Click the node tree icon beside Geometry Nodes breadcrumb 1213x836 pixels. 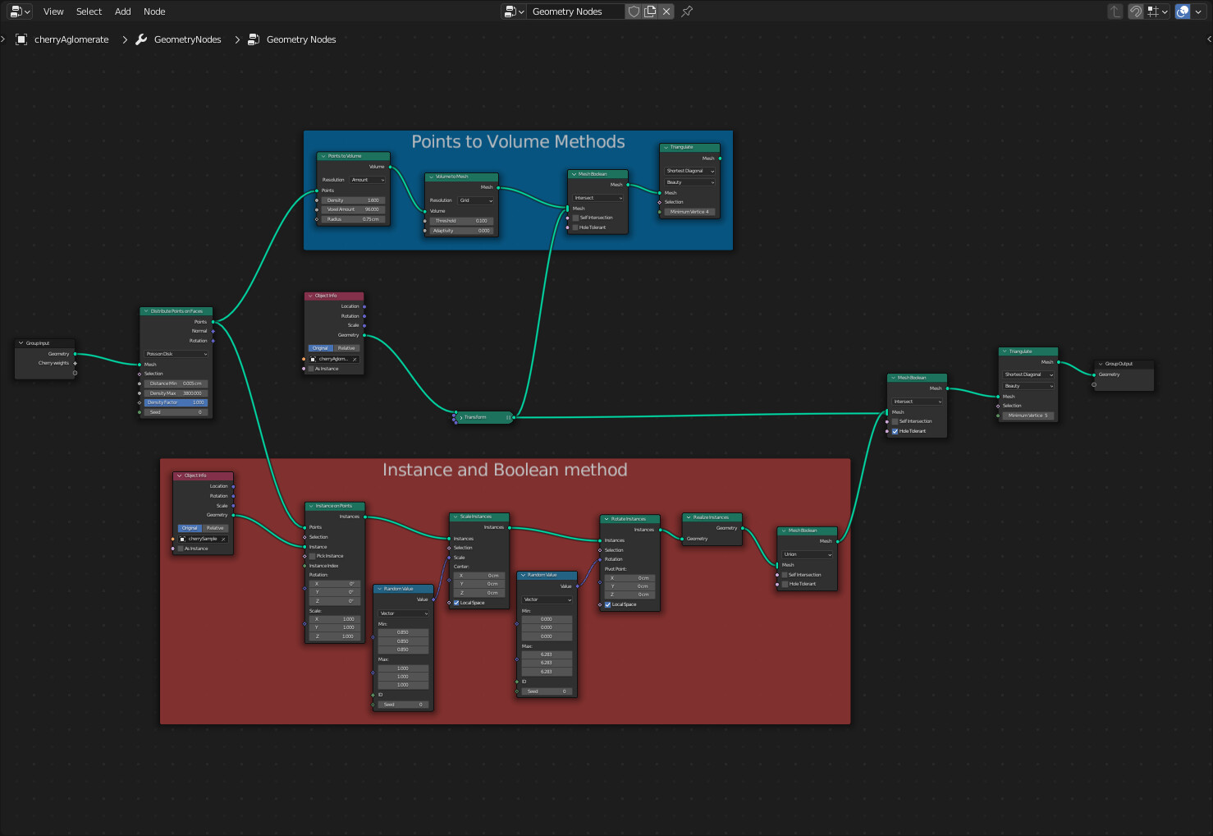pyautogui.click(x=254, y=39)
